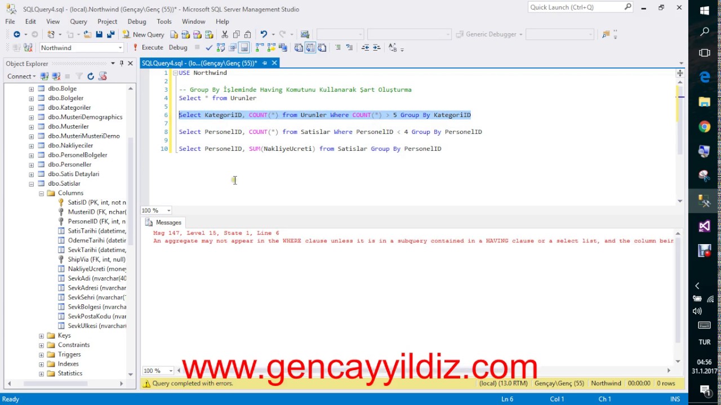The height and width of the screenshot is (405, 721).
Task: Collapse the dbo.Satislar table node
Action: coord(32,183)
